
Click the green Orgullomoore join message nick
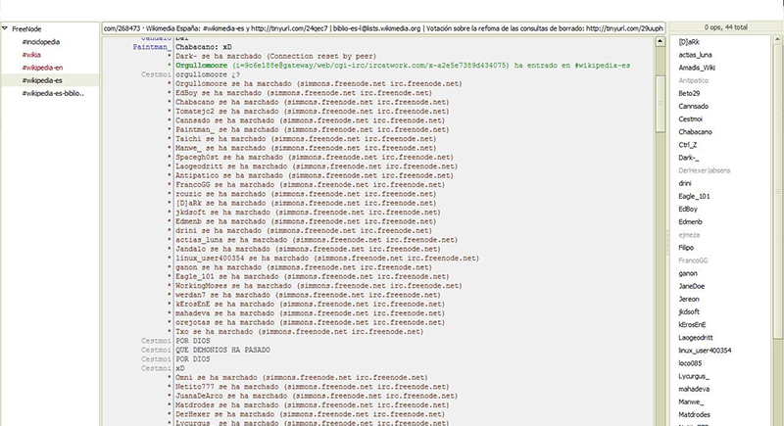[x=212, y=65]
